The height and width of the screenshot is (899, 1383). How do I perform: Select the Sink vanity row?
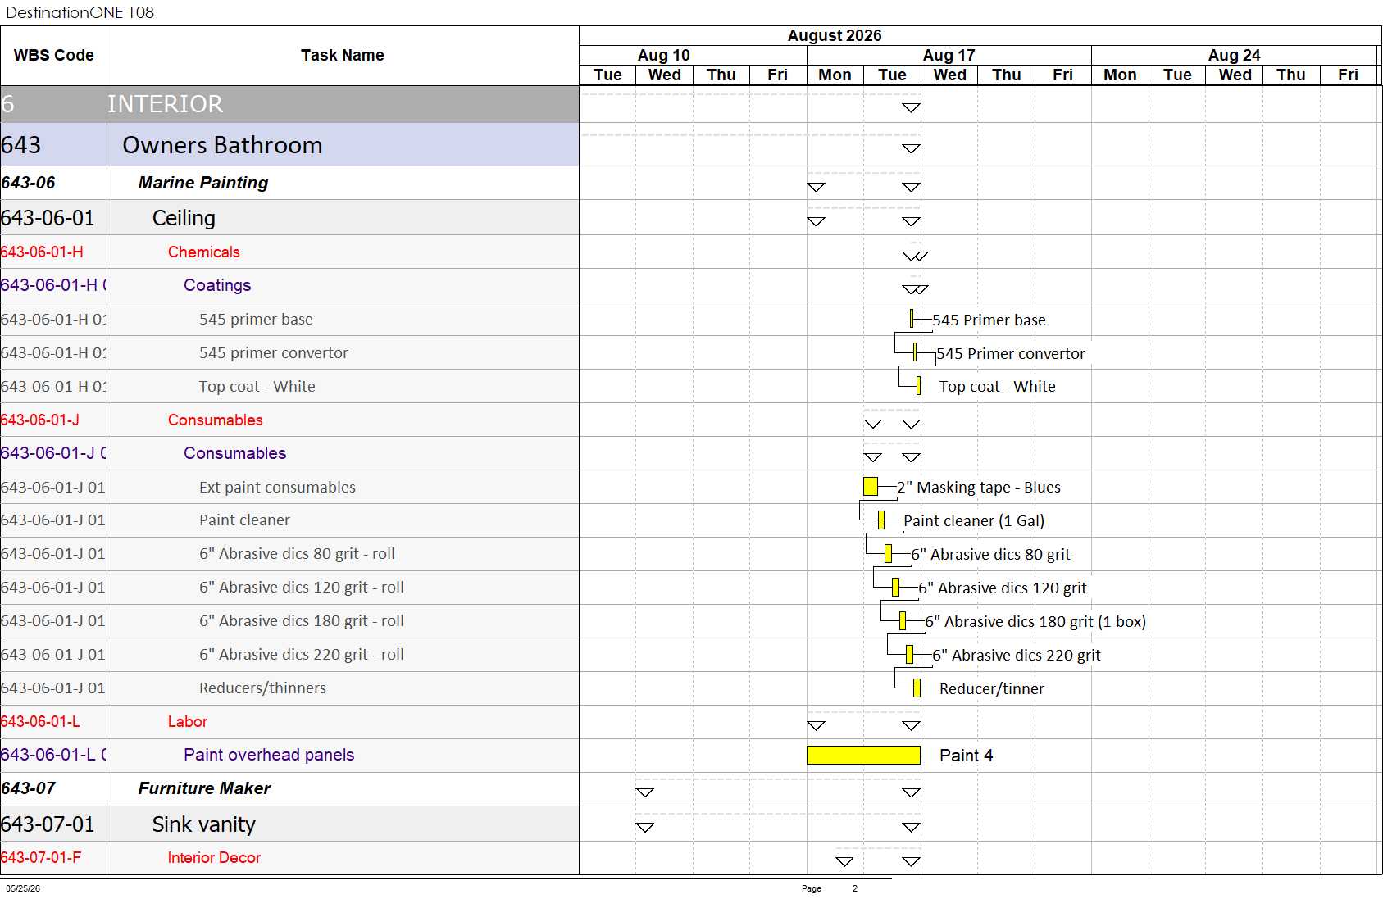289,824
